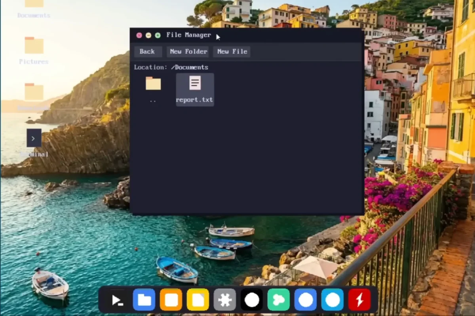475x316 pixels.
Task: Click the parent ".." folder icon
Action: coord(153,83)
